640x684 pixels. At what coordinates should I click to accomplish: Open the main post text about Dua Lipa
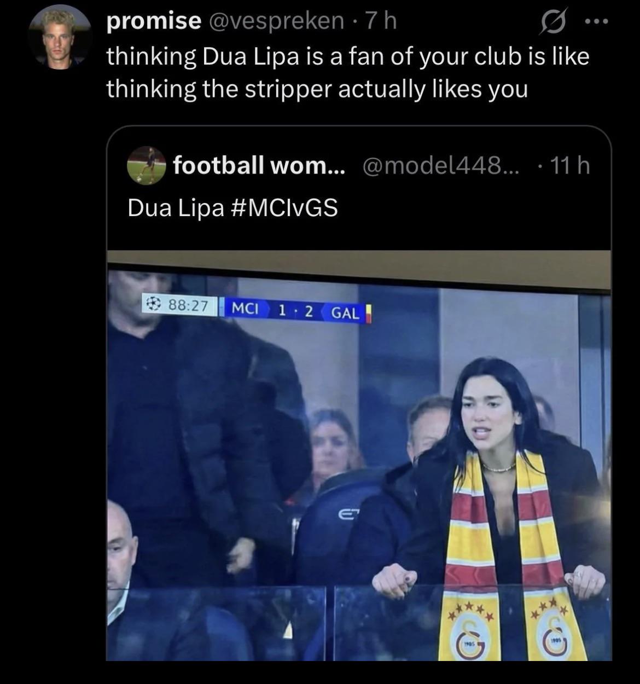pos(348,72)
